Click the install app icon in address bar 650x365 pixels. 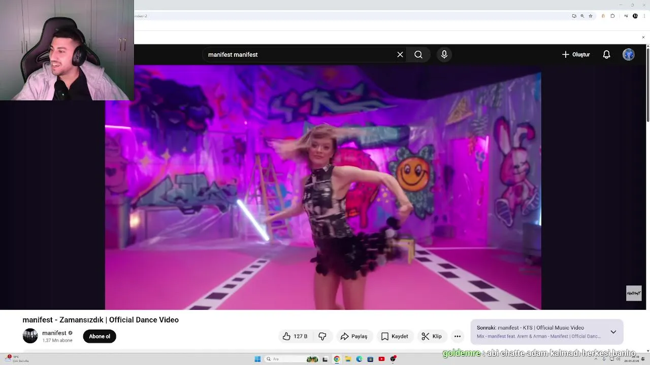574,16
